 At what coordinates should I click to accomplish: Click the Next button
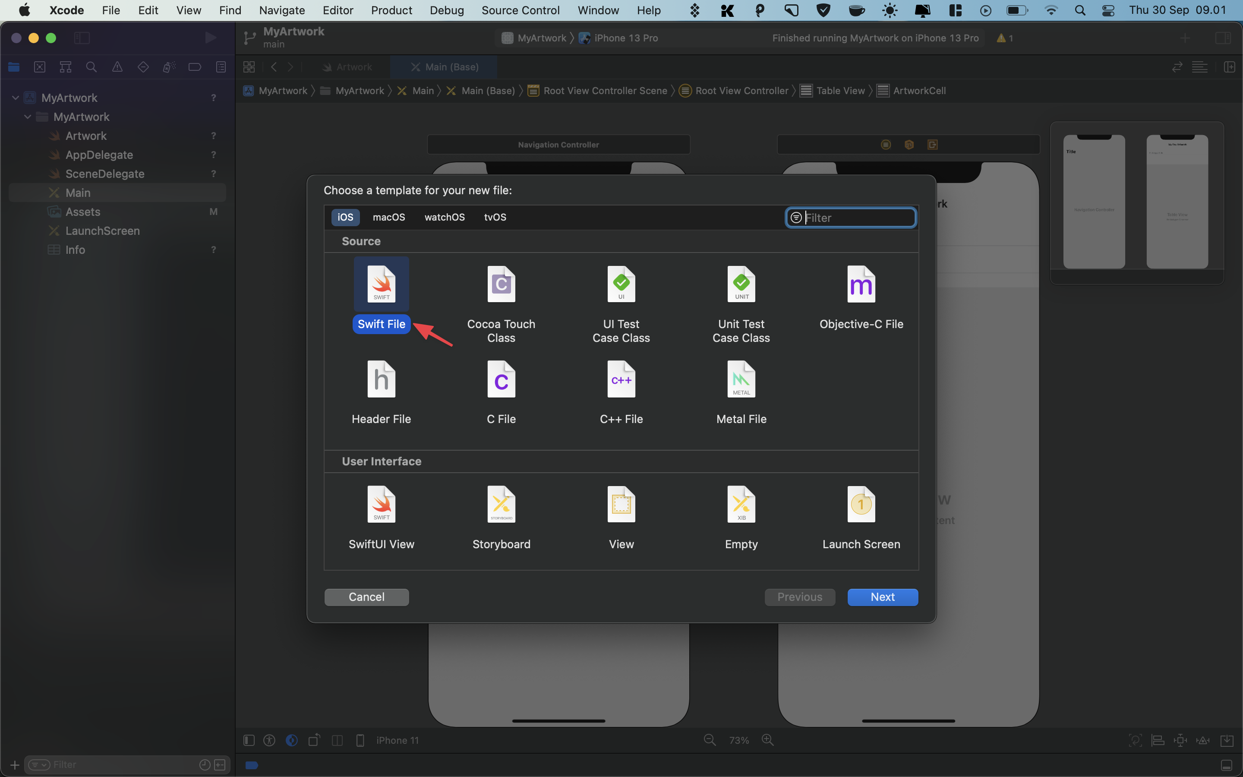(x=883, y=597)
